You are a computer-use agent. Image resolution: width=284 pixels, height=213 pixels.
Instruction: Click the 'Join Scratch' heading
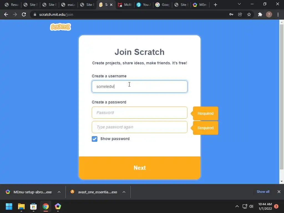tap(140, 52)
